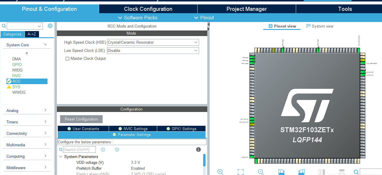Click the STM32F103ZETx chip label
This screenshot has width=382, height=175.
pos(307,130)
